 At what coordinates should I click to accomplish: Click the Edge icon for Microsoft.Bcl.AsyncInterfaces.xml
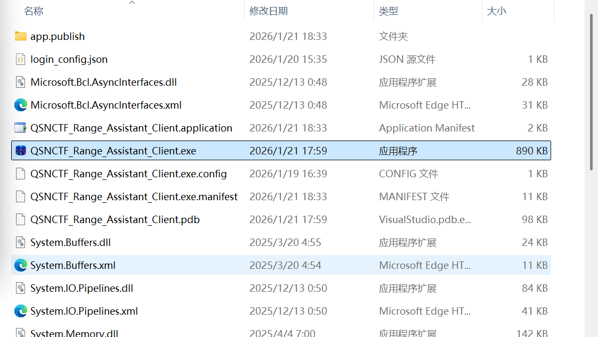tap(21, 105)
